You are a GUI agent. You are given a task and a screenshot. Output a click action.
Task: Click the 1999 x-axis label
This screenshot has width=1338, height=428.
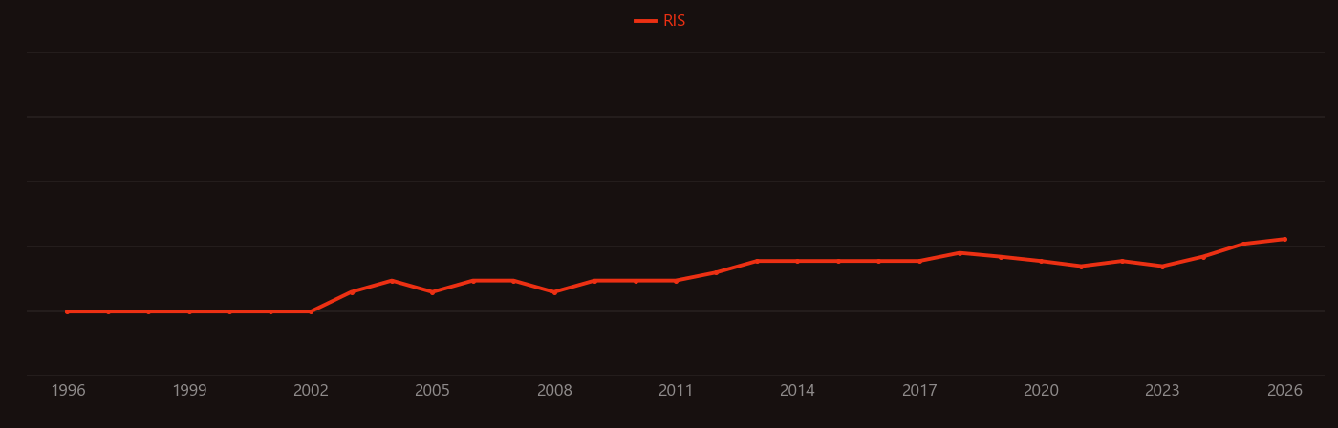[x=189, y=391]
